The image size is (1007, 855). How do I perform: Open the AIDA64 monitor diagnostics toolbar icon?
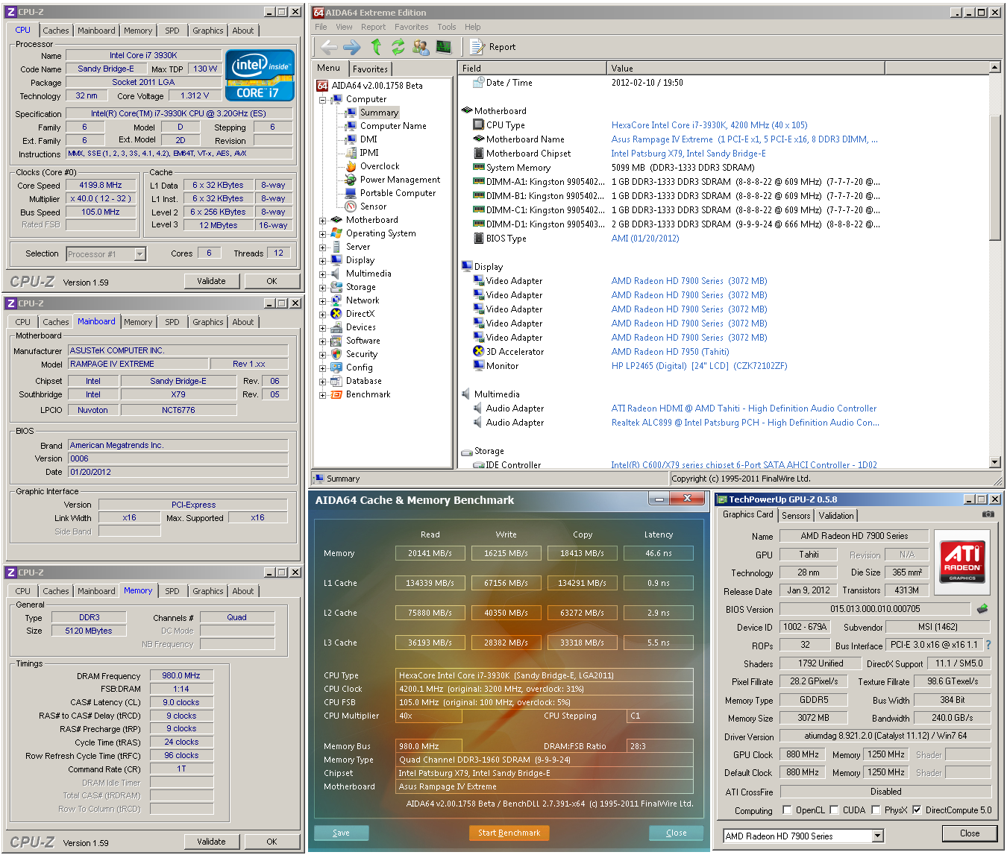[444, 47]
